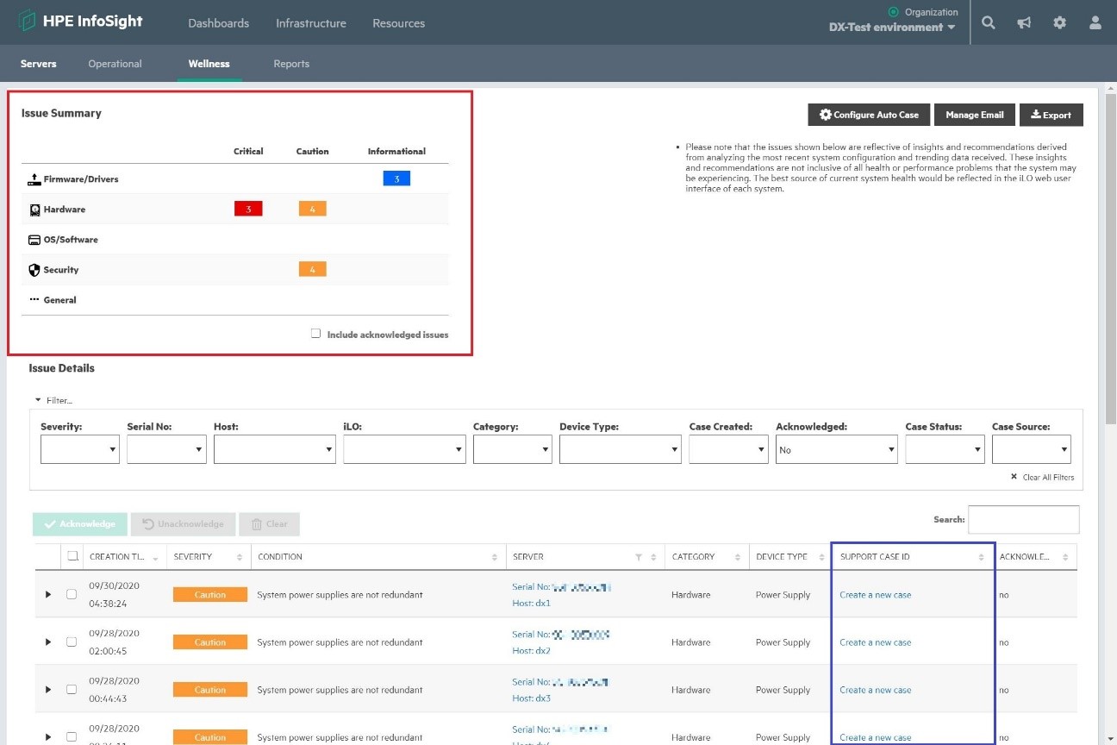Screen dimensions: 1117x745
Task: Switch to the Wellness tab
Action: [209, 64]
